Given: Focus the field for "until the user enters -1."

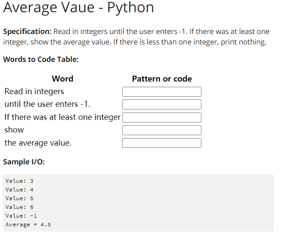Looking at the screenshot, I should 162,104.
